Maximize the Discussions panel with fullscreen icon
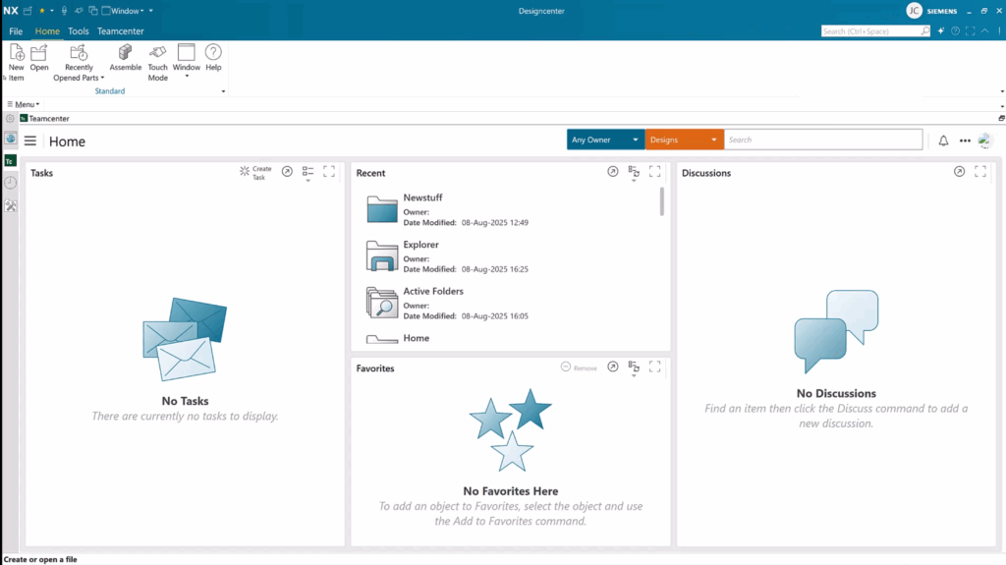The image size is (1006, 565). [x=979, y=172]
